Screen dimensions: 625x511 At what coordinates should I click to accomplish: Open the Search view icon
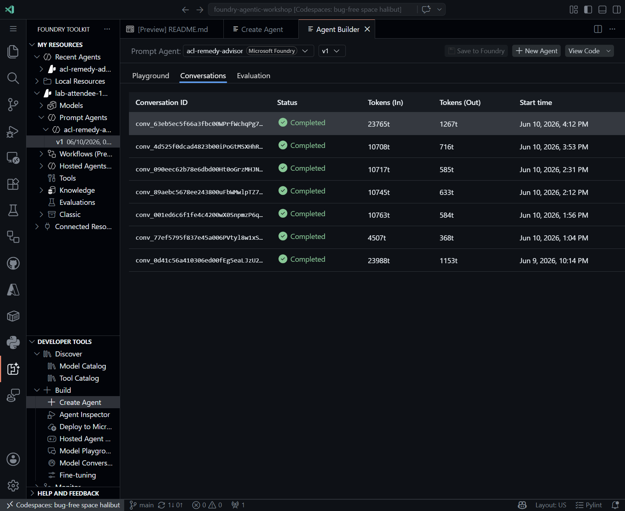click(13, 78)
